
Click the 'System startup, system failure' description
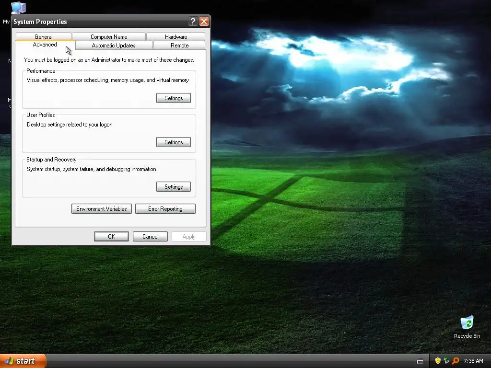tap(92, 169)
